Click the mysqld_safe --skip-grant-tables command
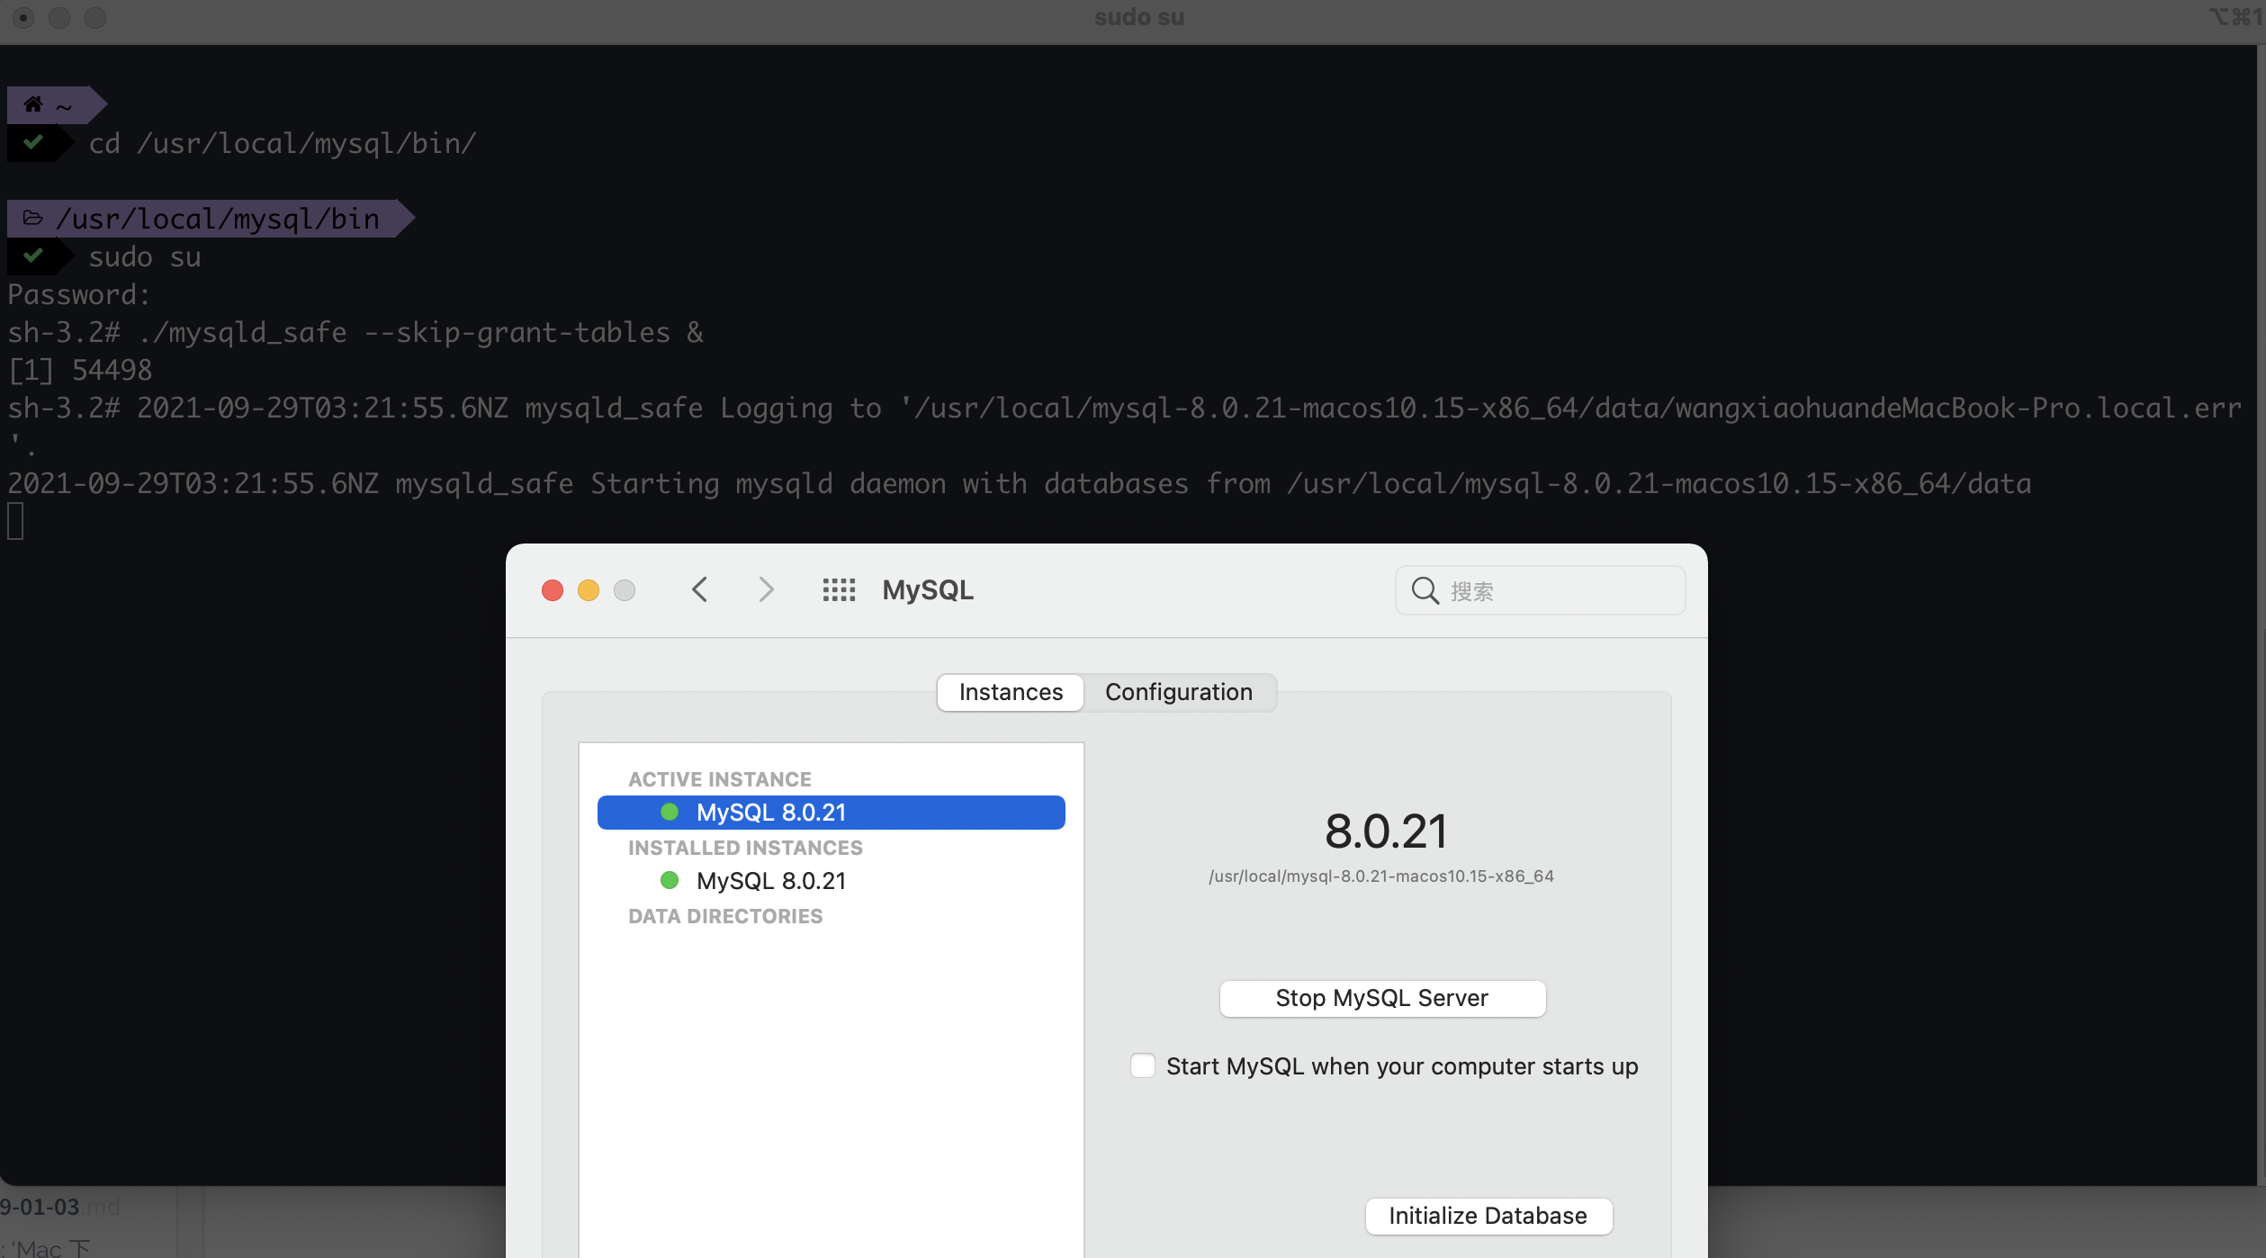This screenshot has height=1258, width=2266. tap(421, 333)
